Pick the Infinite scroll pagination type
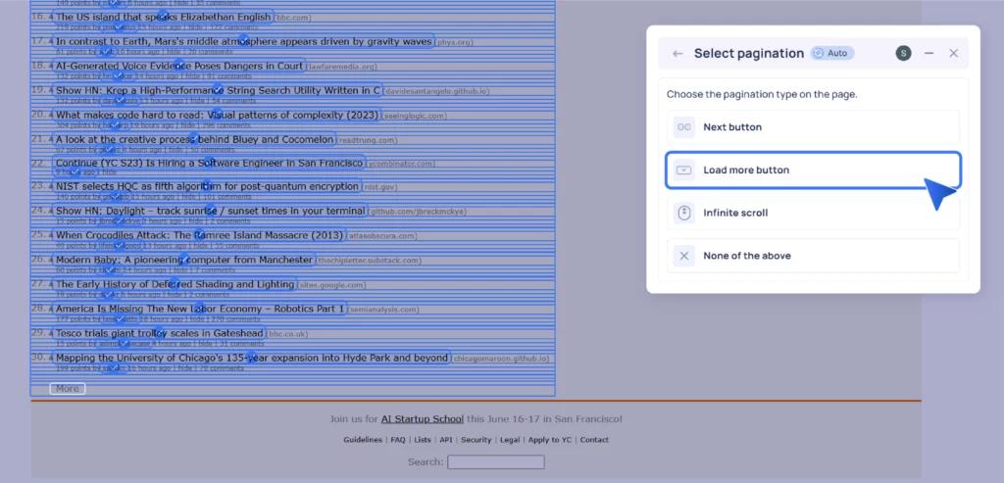Screen dimensions: 1004x483 (813, 213)
